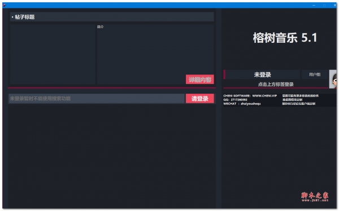Screen dimensions: 339x211
Task: Minimize the application window
Action: 314,5
